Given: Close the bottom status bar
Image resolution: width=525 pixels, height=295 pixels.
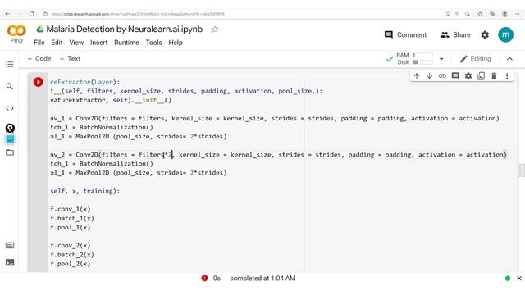Looking at the screenshot, I should (519, 279).
